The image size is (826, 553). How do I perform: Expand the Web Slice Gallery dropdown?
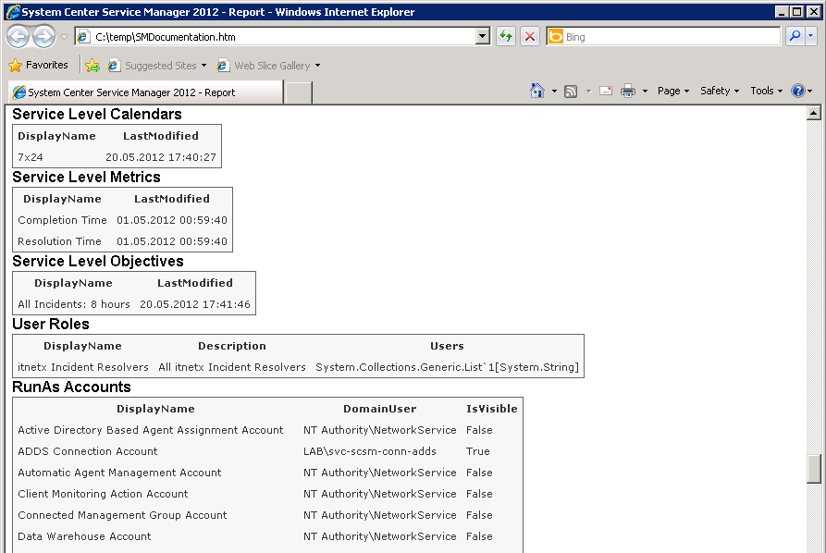pyautogui.click(x=270, y=66)
